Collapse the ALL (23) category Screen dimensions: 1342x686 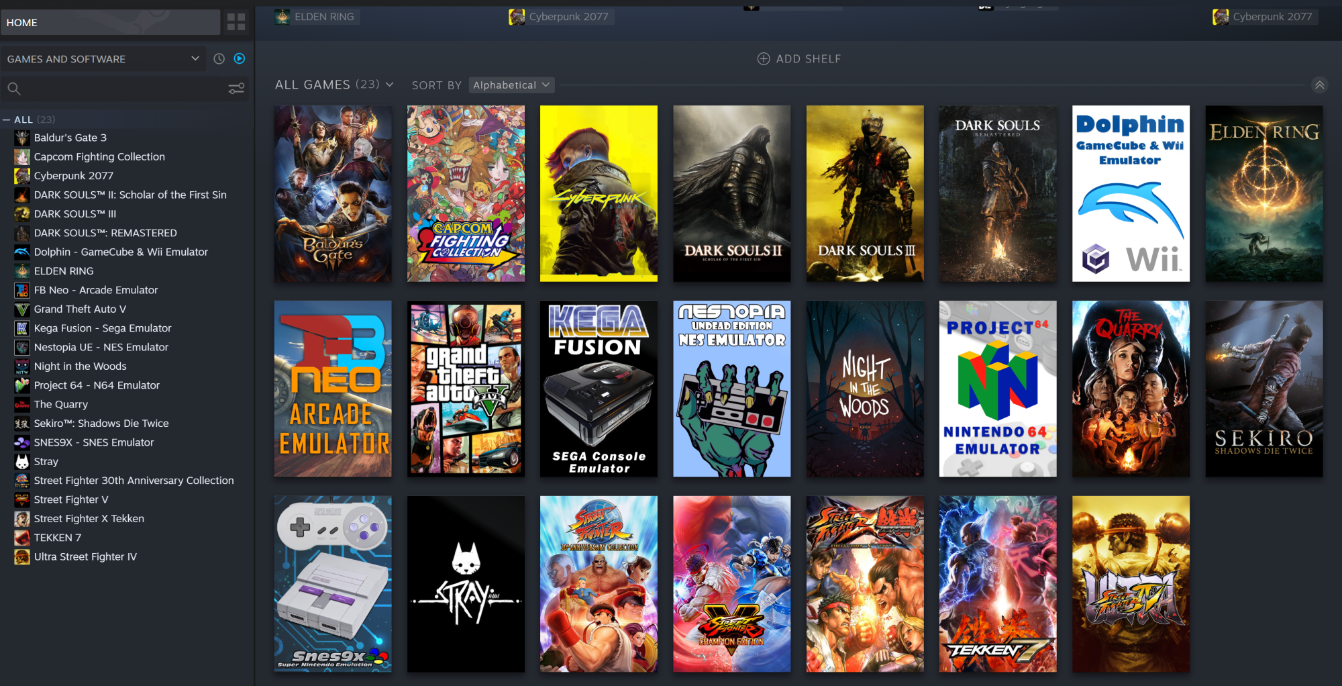tap(7, 119)
